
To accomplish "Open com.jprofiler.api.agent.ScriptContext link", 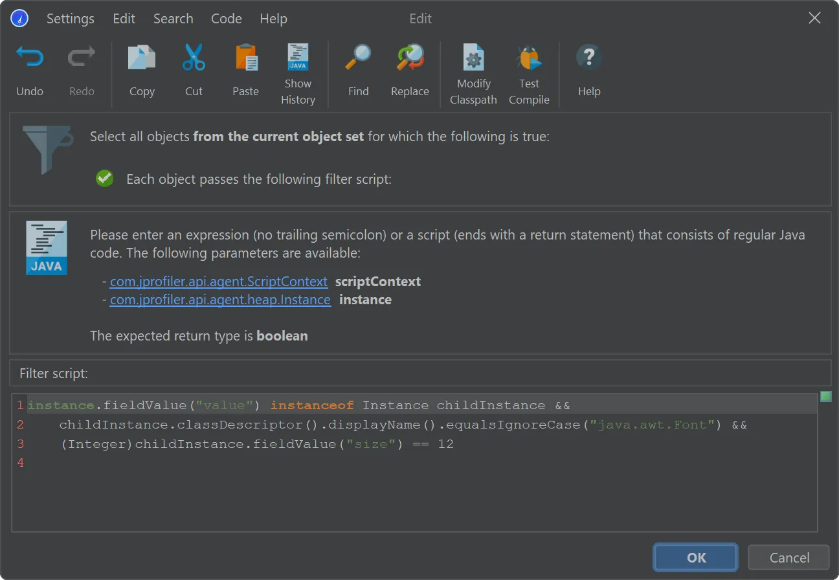I will pos(219,282).
